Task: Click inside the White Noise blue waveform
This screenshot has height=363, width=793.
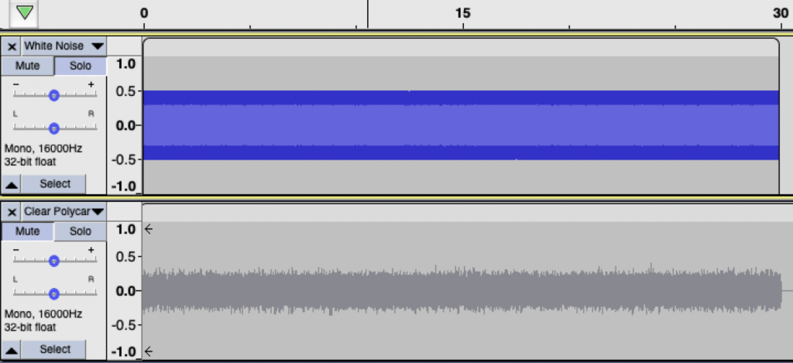Action: tap(462, 125)
